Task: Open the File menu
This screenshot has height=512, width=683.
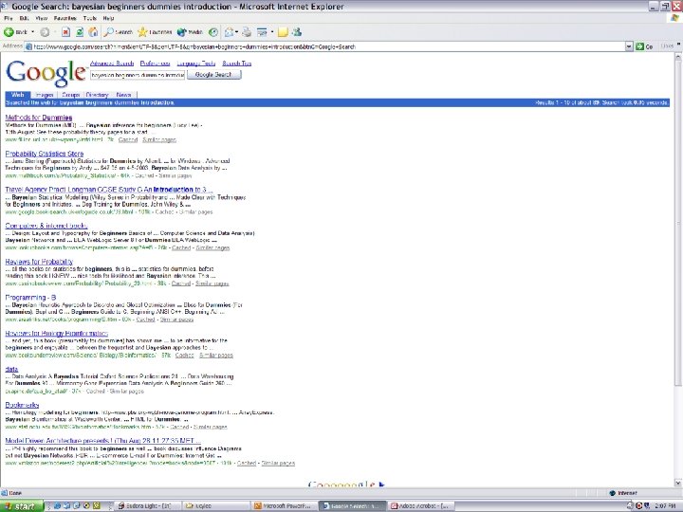Action: pyautogui.click(x=9, y=18)
